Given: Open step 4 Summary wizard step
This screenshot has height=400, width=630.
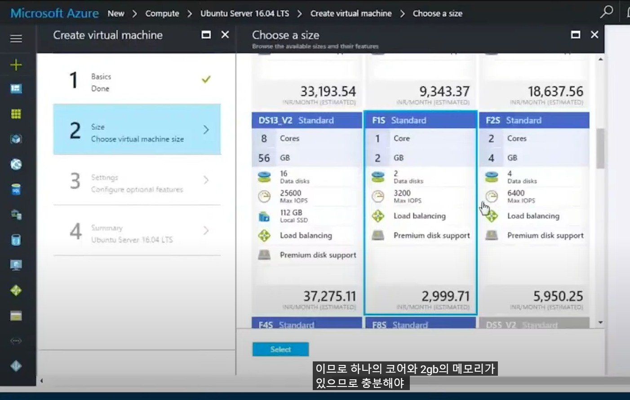Looking at the screenshot, I should pyautogui.click(x=137, y=230).
